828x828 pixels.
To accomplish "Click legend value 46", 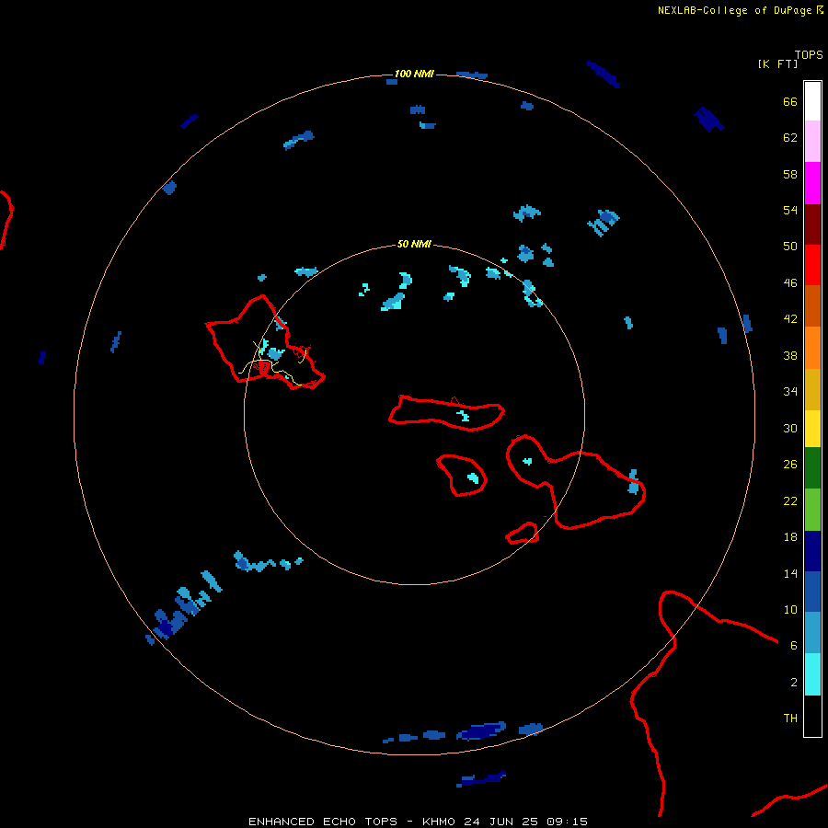I will coord(790,282).
